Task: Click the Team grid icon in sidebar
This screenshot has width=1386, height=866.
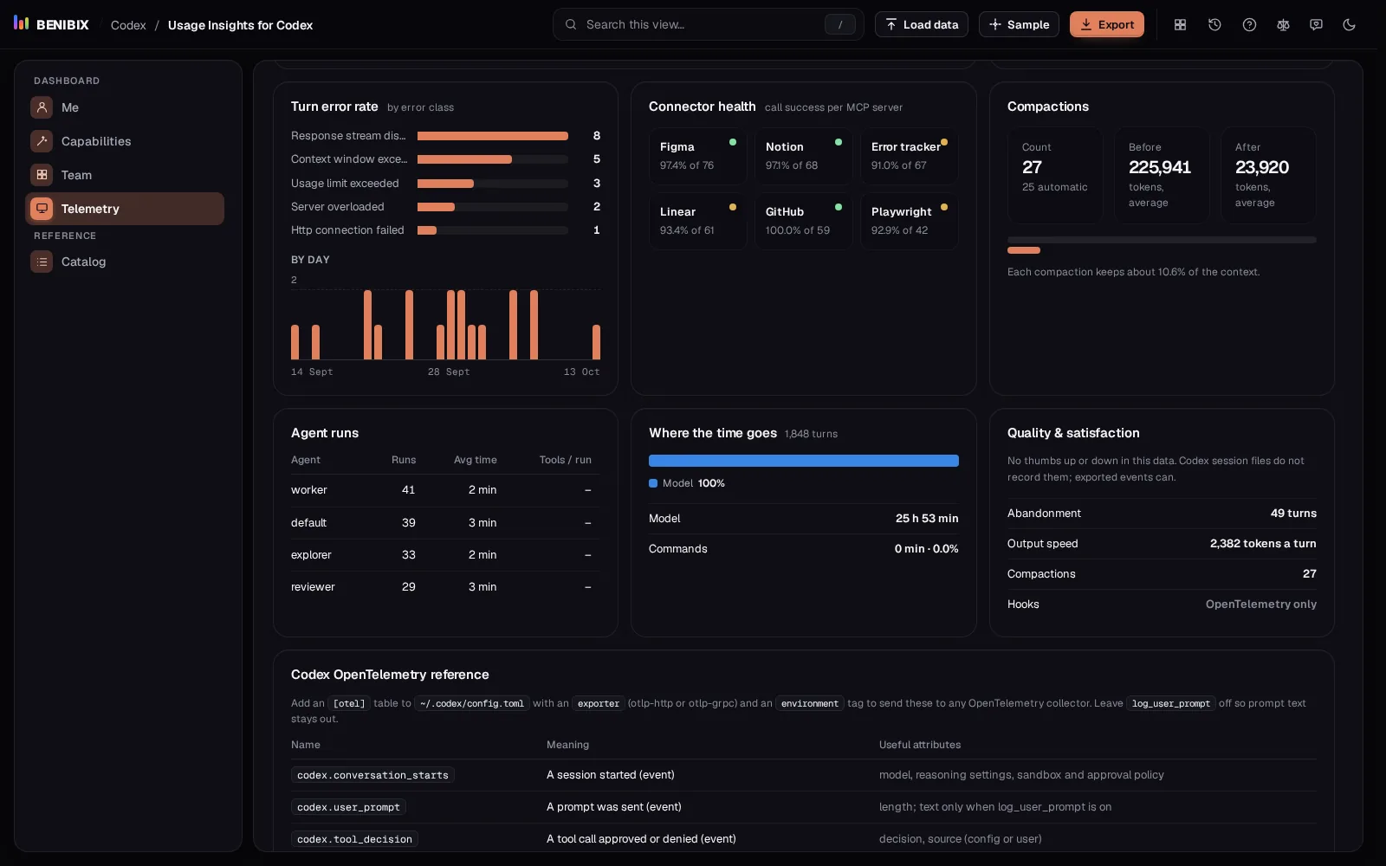Action: tap(42, 175)
